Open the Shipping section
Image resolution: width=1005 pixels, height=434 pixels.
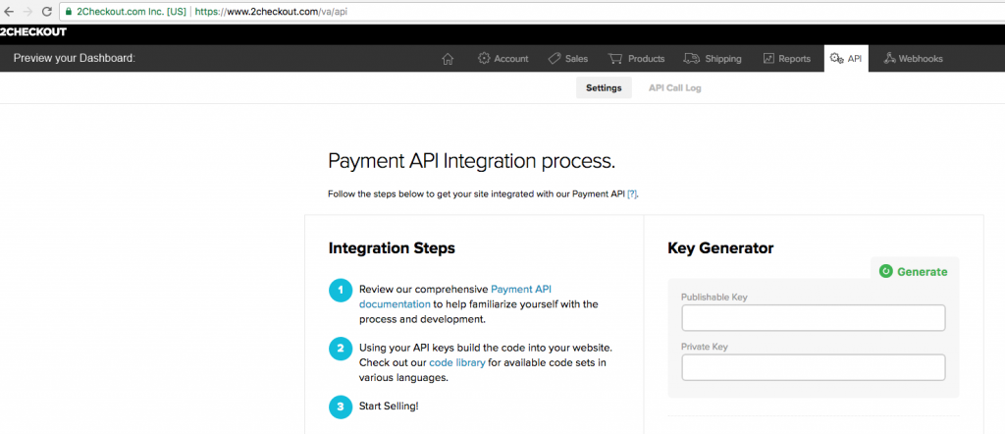[x=713, y=59]
